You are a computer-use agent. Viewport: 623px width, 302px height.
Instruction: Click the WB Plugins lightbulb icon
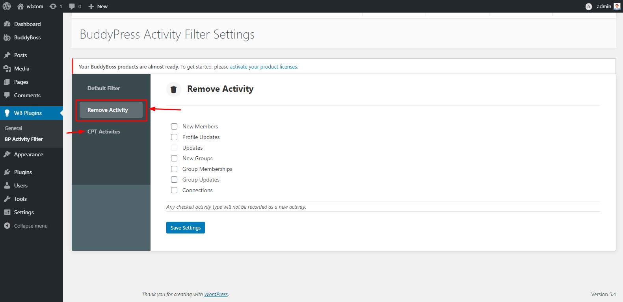7,113
